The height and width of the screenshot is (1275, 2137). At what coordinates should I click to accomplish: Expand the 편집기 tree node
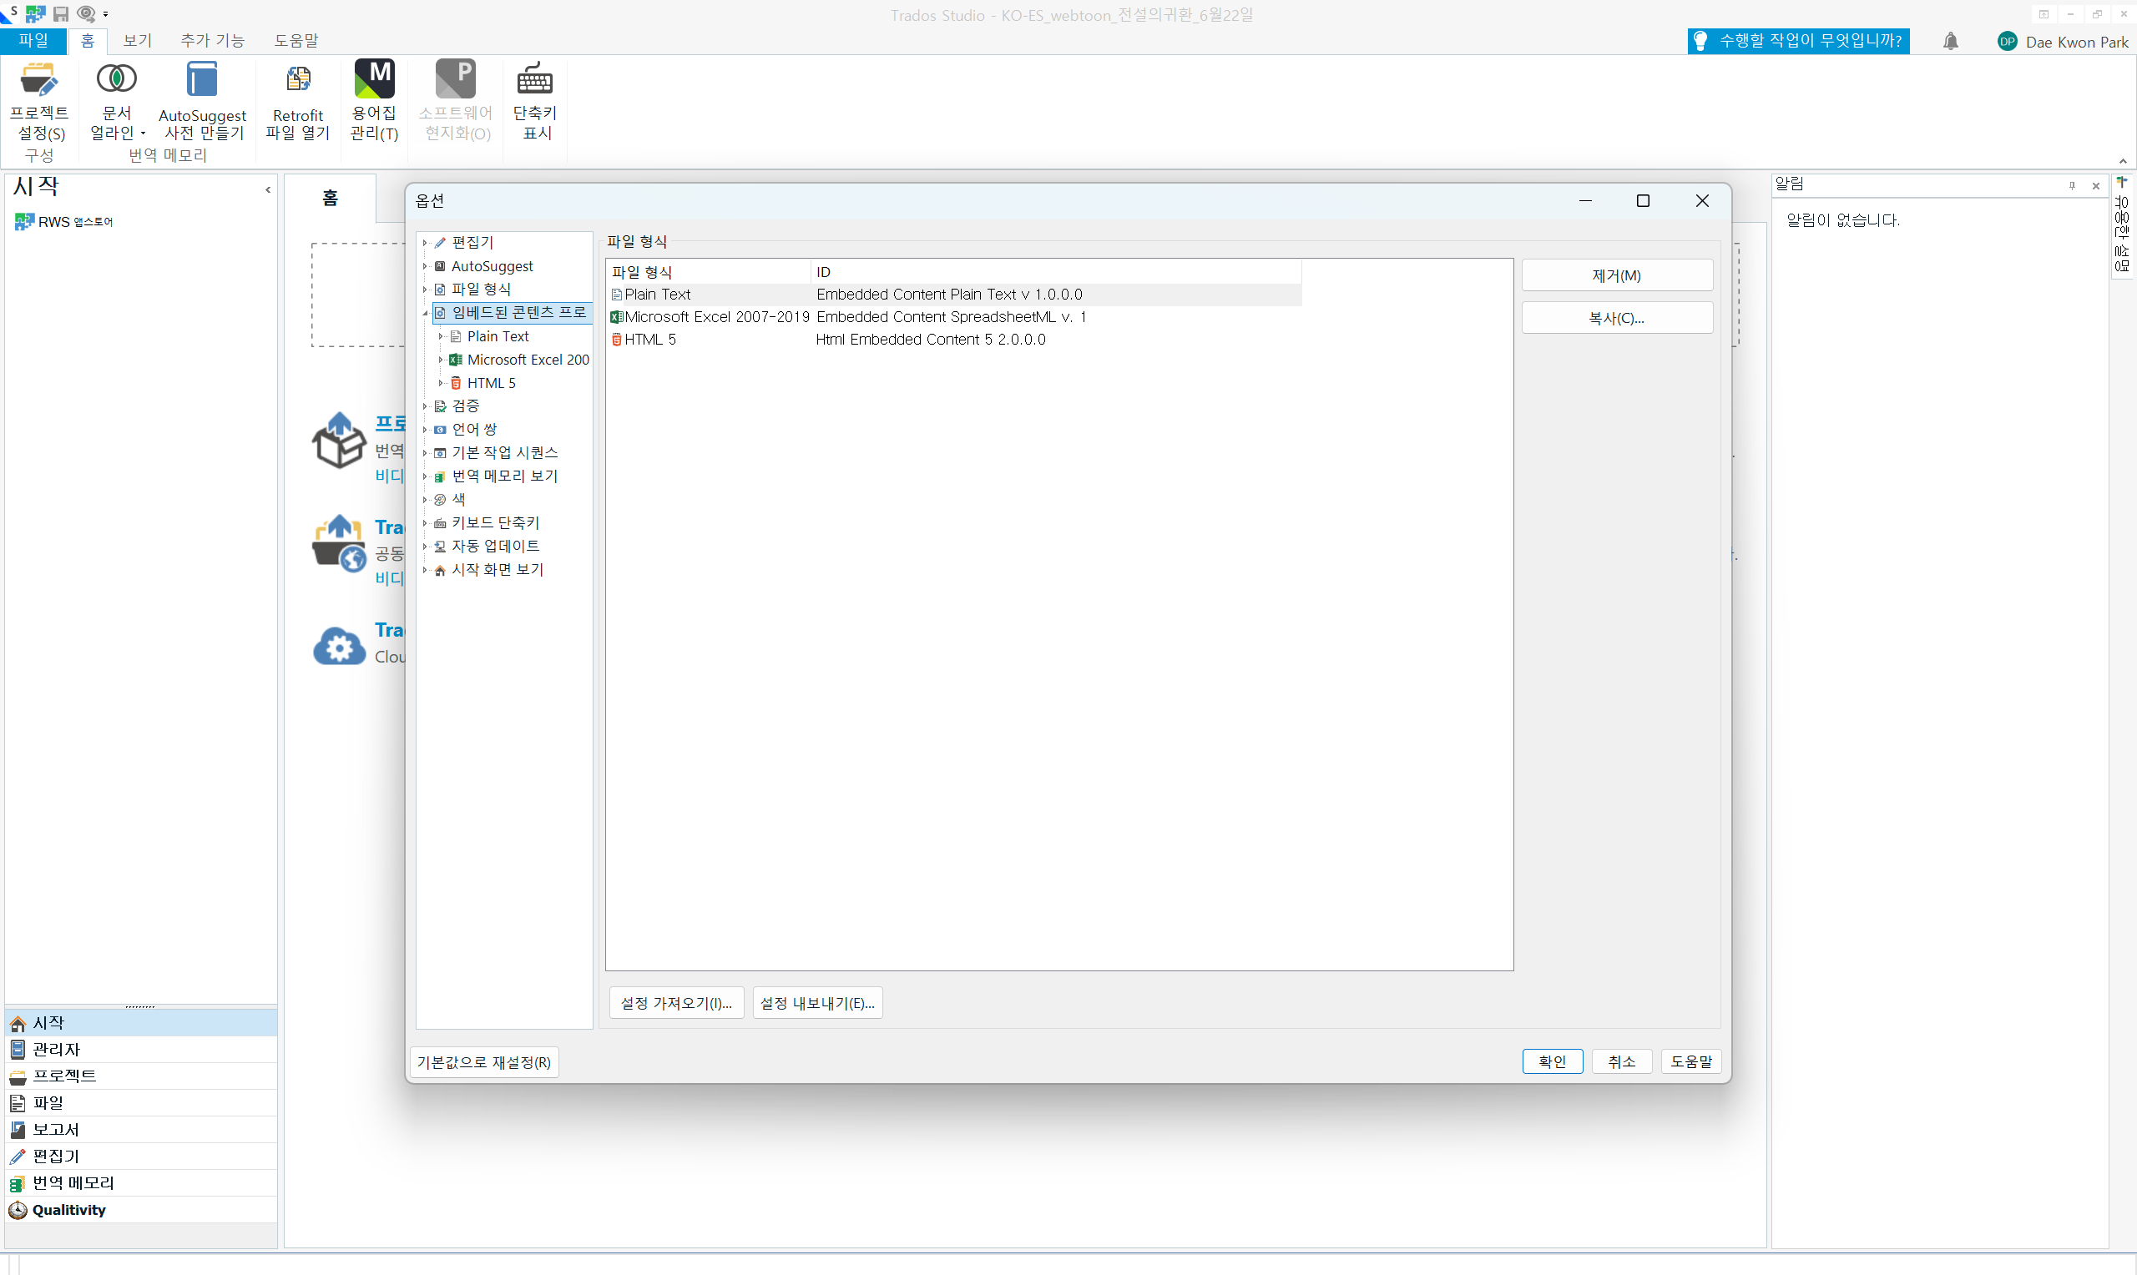coord(426,243)
